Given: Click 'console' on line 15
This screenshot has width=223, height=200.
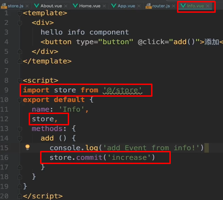Looking at the screenshot, I should [x=65, y=148].
